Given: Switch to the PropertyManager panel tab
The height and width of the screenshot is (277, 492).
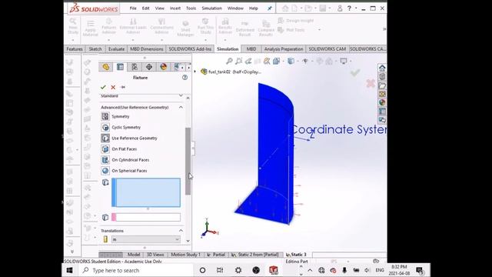Looking at the screenshot, I should click(120, 67).
